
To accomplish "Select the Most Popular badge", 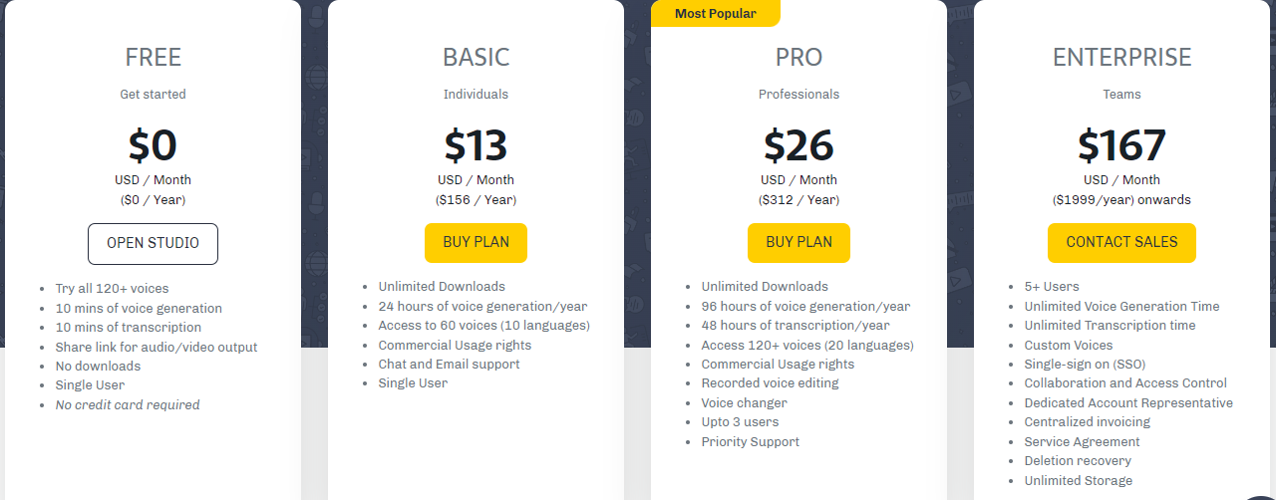I will 715,13.
